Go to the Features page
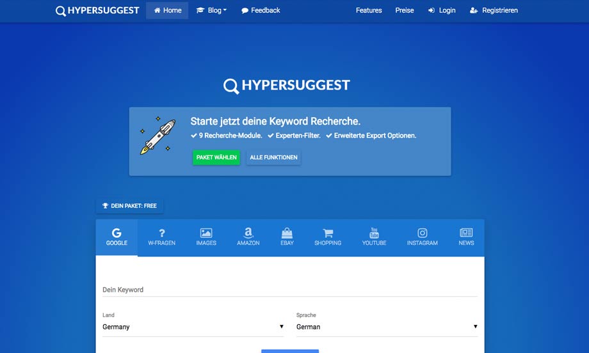The width and height of the screenshot is (589, 353). tap(369, 10)
